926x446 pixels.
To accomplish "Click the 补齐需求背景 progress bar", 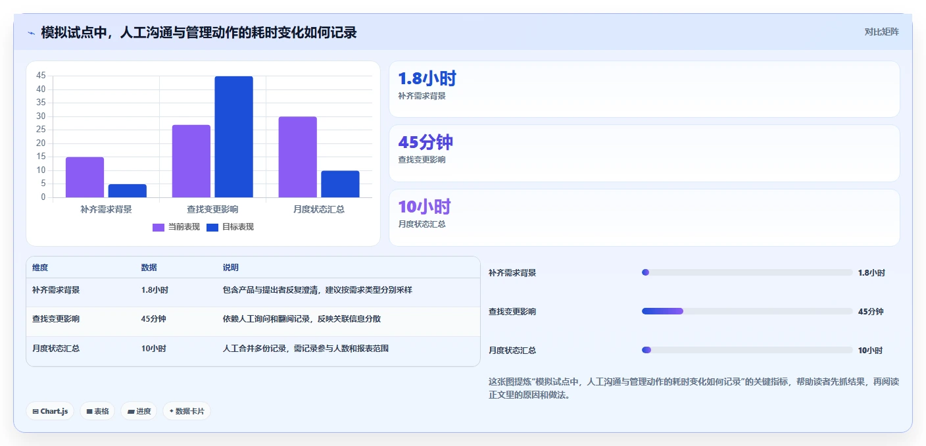I will [747, 272].
